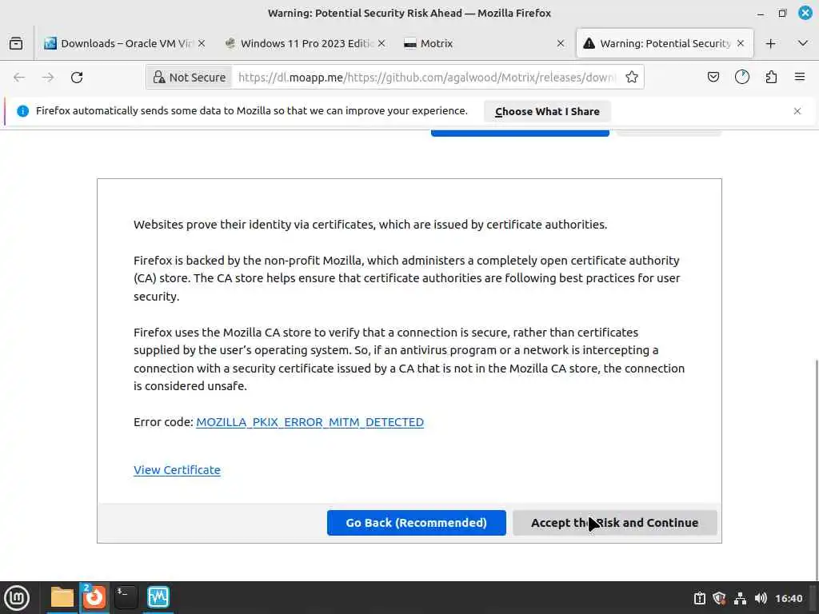The height and width of the screenshot is (614, 819).
Task: Open the Firefox hamburger application menu
Action: (800, 78)
